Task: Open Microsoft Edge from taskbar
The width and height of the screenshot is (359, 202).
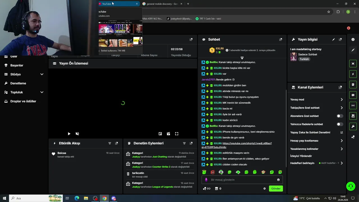Action: click(77, 198)
